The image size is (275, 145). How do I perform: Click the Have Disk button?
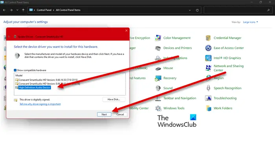(114, 99)
